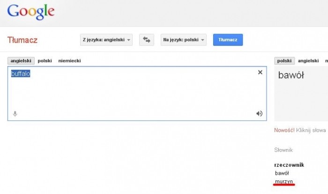Click the Google logo
The height and width of the screenshot is (194, 328).
31,11
